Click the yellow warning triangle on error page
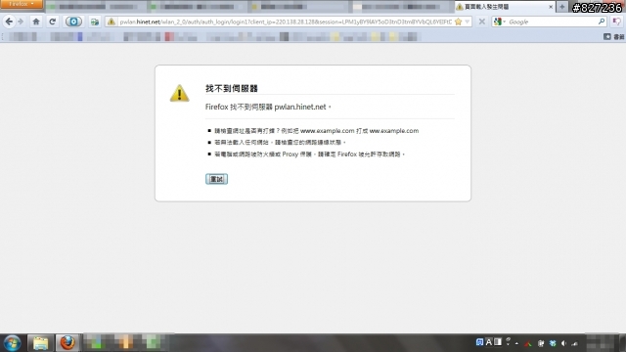The height and width of the screenshot is (352, 626). pos(179,93)
